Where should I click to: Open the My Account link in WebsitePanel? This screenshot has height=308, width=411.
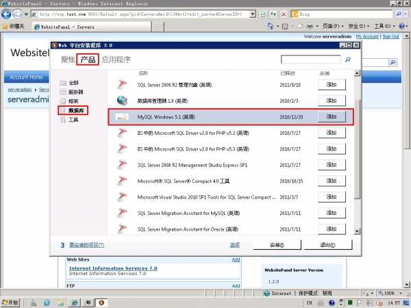point(367,37)
